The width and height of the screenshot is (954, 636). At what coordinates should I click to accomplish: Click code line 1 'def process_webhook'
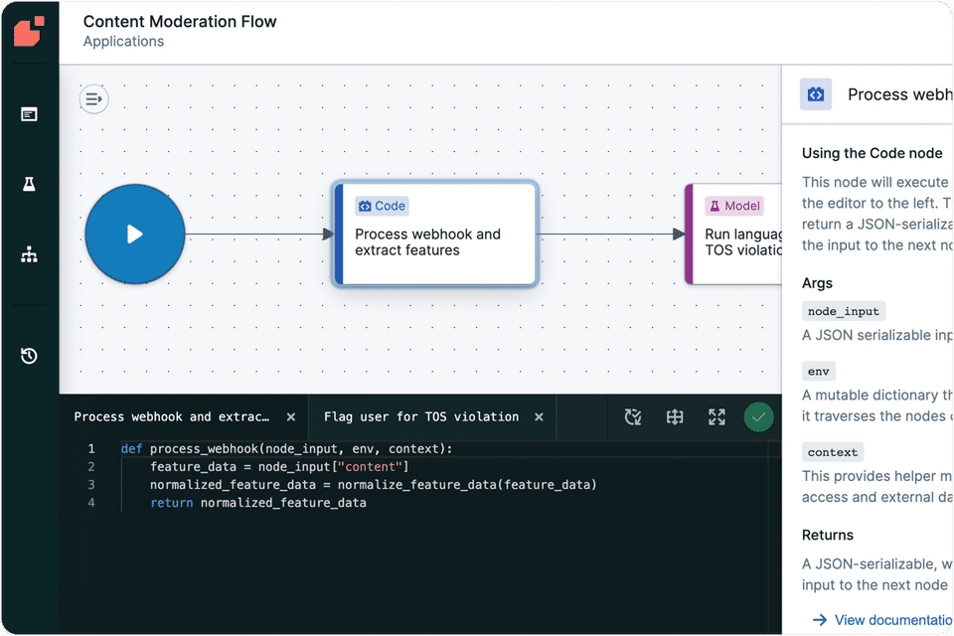(x=286, y=448)
